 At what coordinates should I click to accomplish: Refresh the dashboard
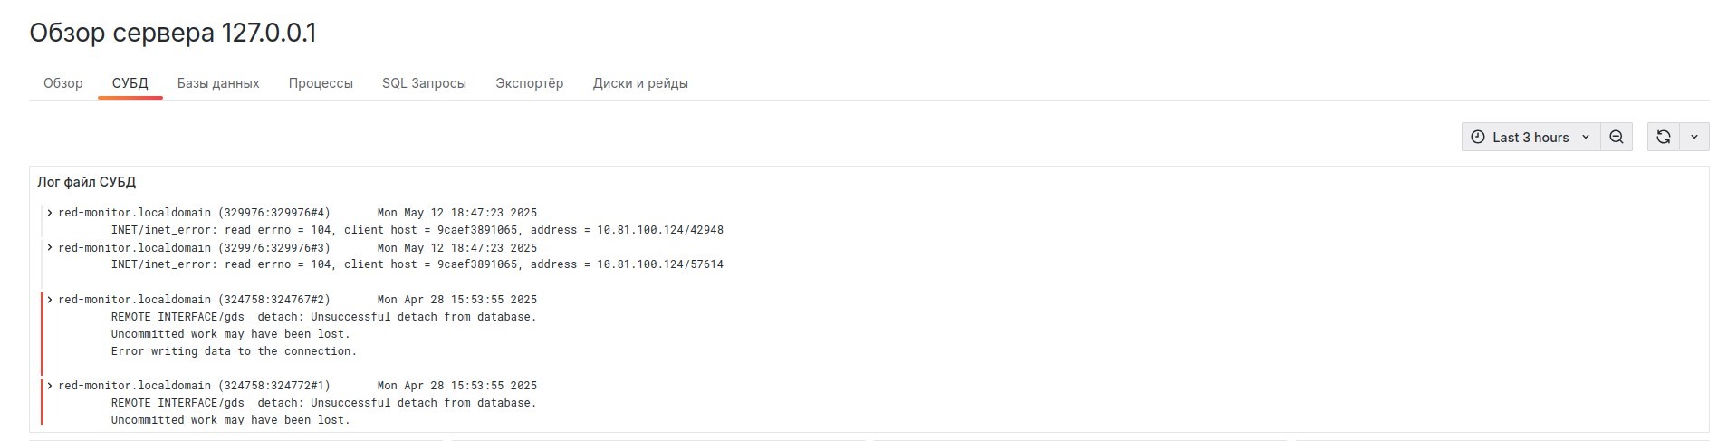(1663, 137)
